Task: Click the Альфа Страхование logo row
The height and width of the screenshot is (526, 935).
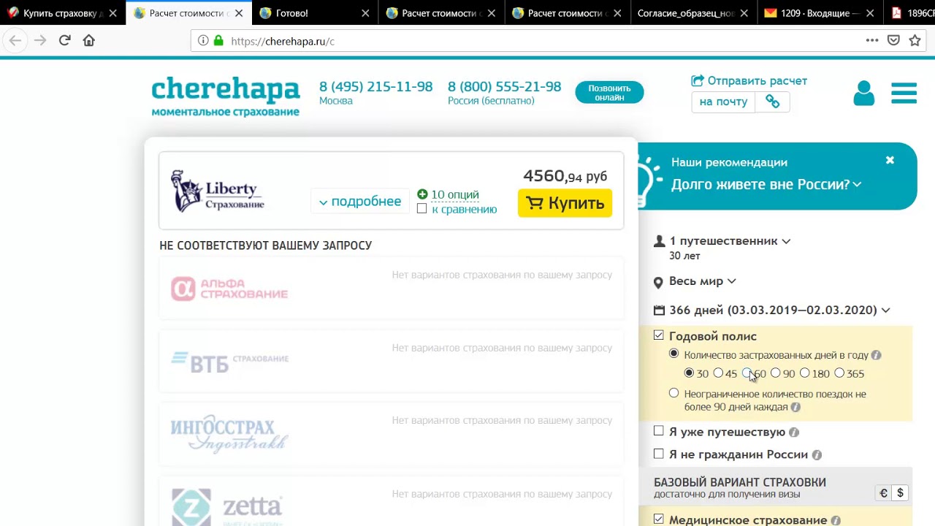Action: tap(392, 289)
